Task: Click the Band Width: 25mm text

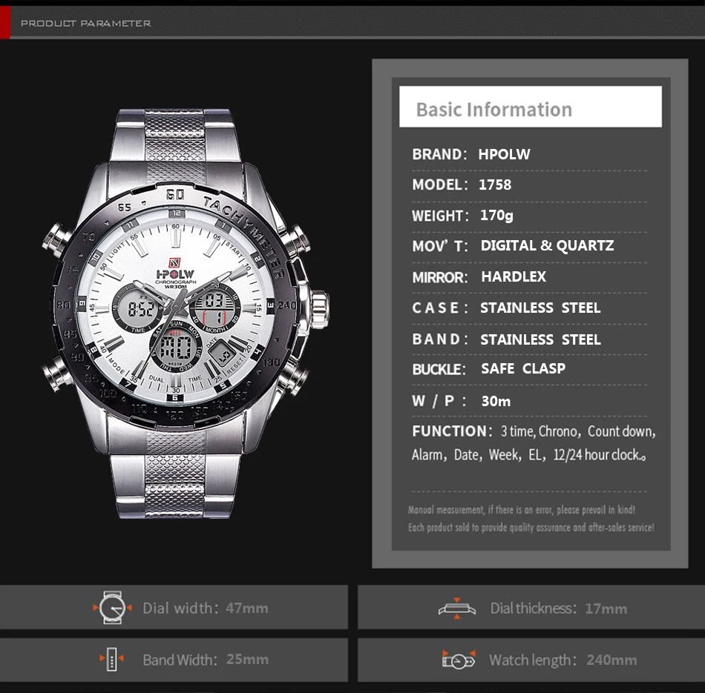Action: [x=206, y=660]
